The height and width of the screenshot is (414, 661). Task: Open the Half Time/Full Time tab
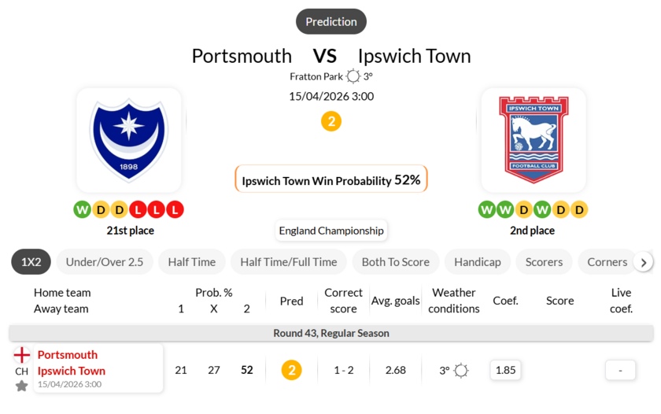tap(289, 262)
